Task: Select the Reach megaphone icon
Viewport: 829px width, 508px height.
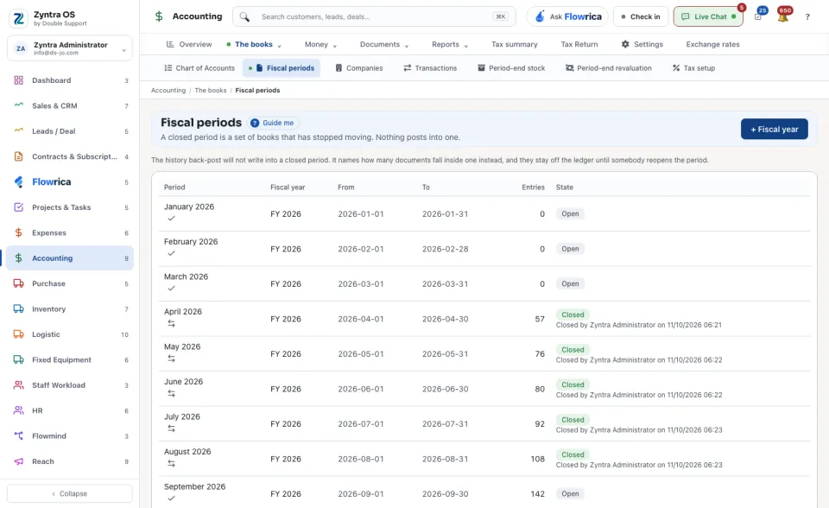Action: pyautogui.click(x=18, y=461)
